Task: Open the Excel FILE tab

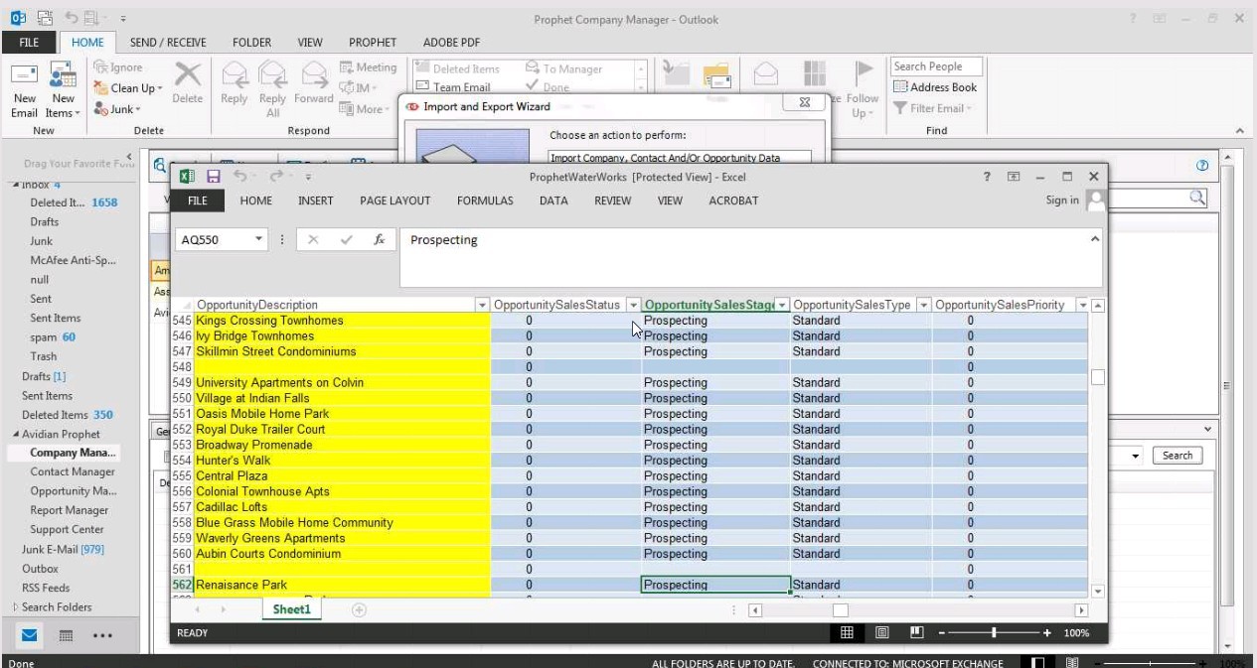Action: point(198,200)
